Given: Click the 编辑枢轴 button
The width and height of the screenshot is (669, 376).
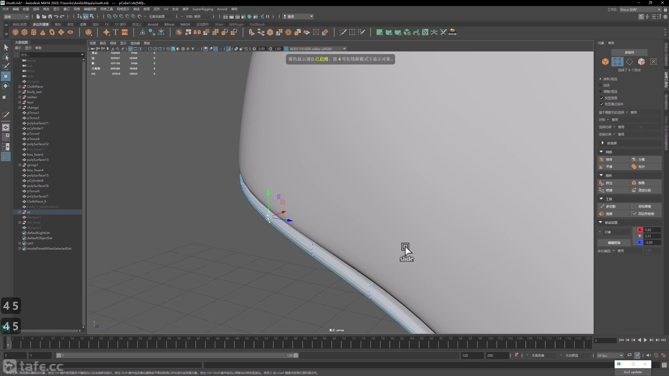Looking at the screenshot, I should tap(614, 243).
